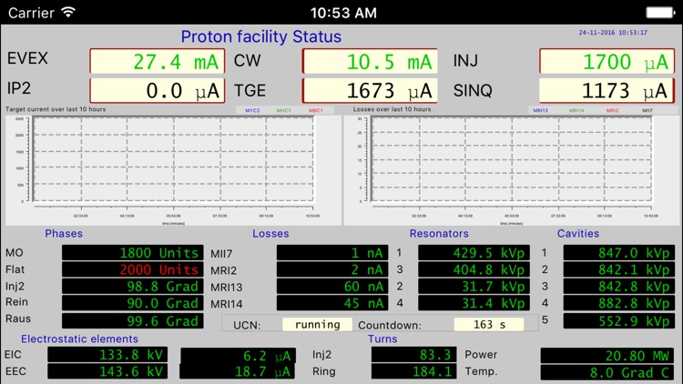Tap the EEC 143.6 kV value
The height and width of the screenshot is (384, 683).
point(107,371)
